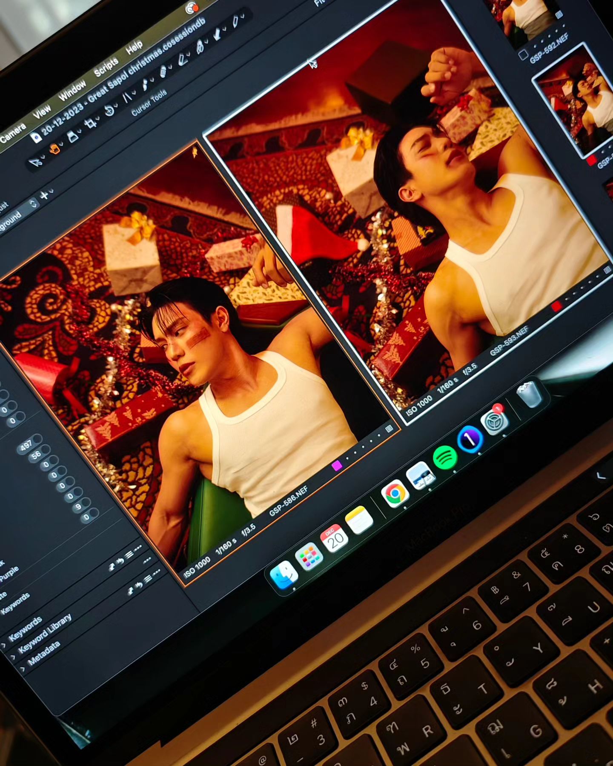Open the Scripts menu
613x766 pixels.
click(x=106, y=67)
